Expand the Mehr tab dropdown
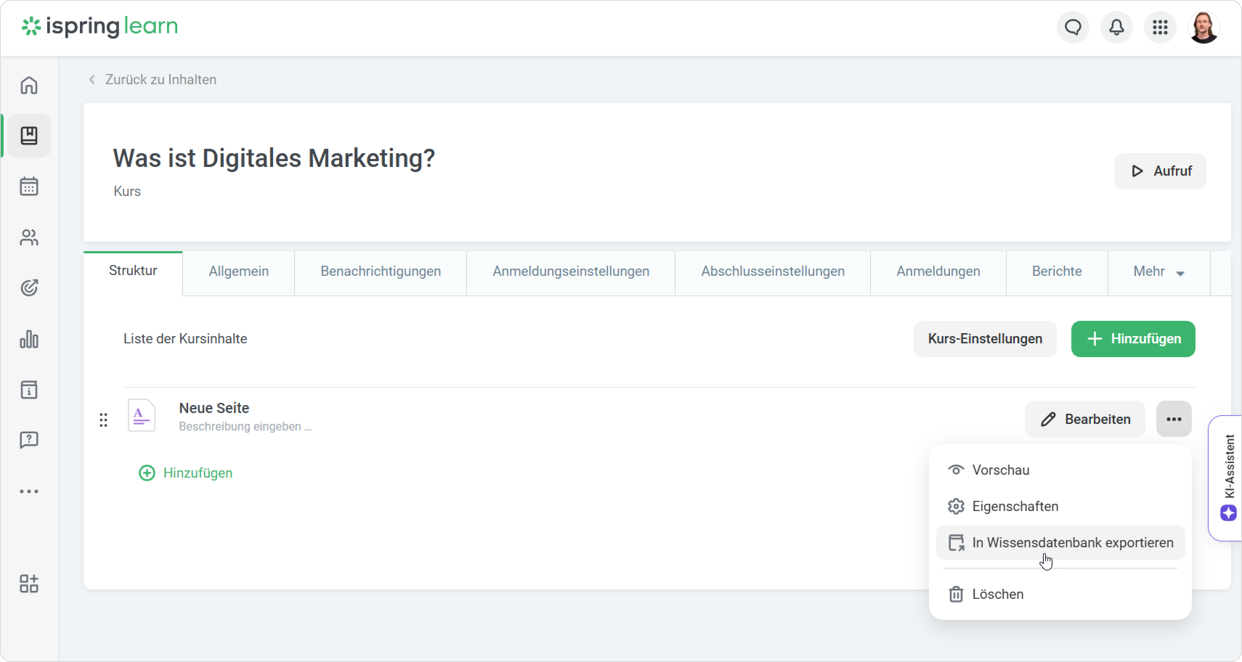1242x662 pixels. [x=1158, y=272]
